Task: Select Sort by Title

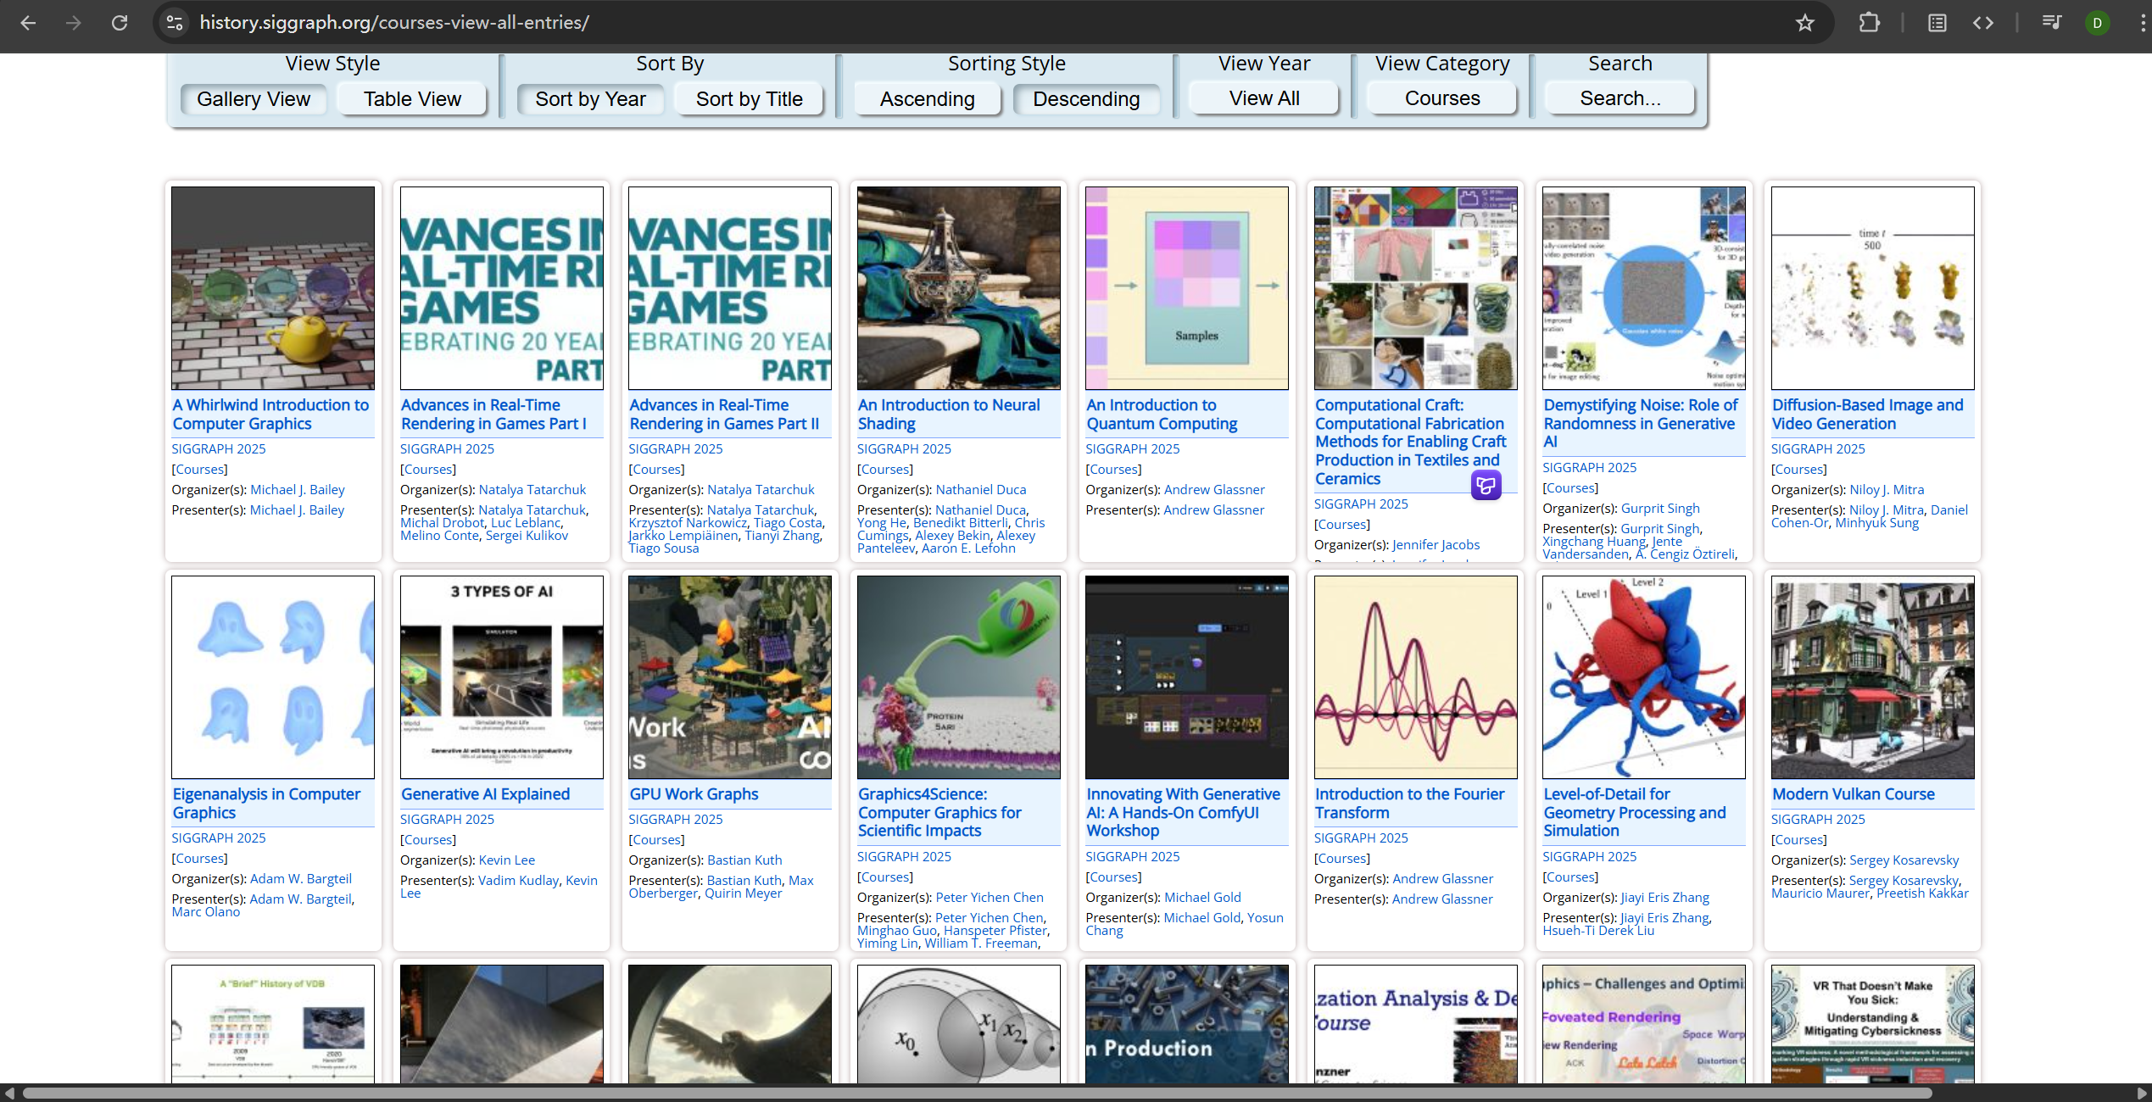Action: (x=749, y=99)
